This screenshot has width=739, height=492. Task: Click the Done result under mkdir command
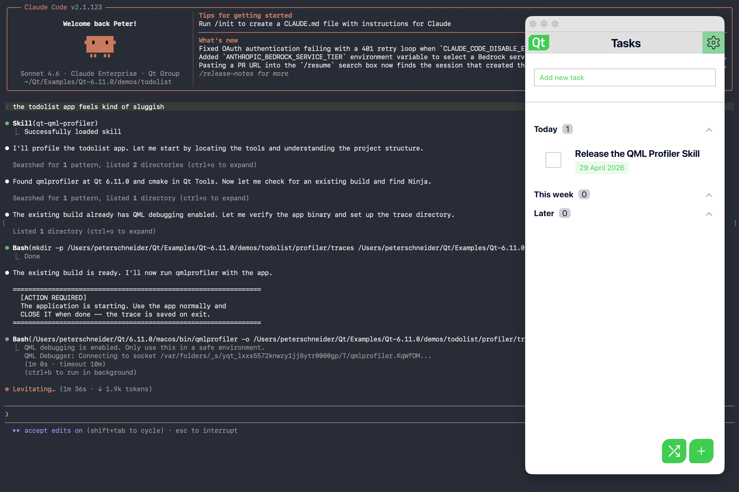(32, 256)
